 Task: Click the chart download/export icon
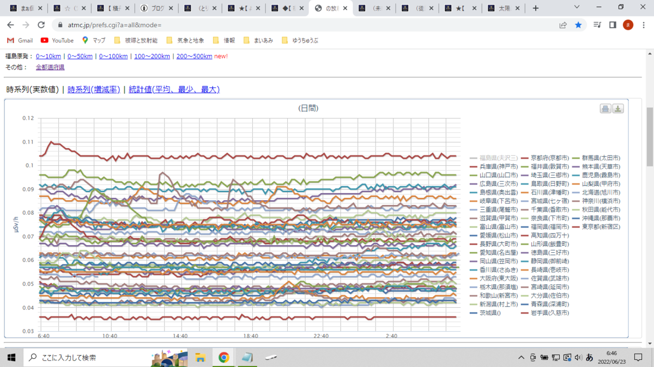click(x=618, y=109)
